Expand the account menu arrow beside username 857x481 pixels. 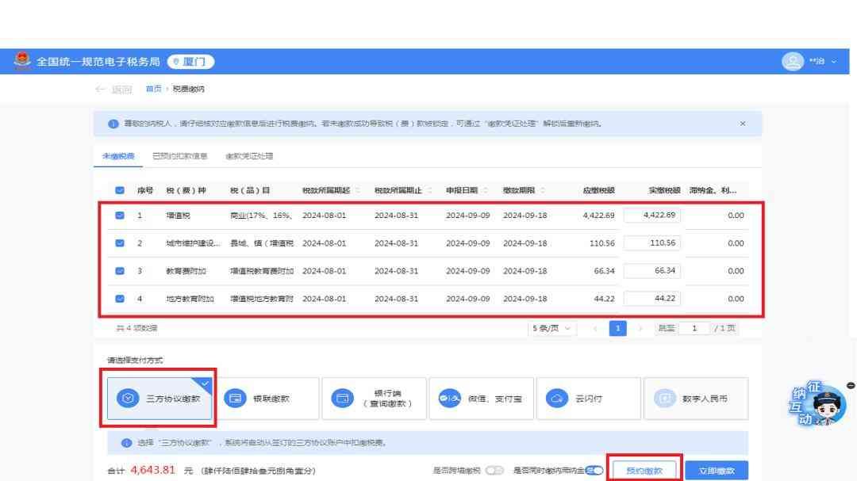(x=834, y=62)
